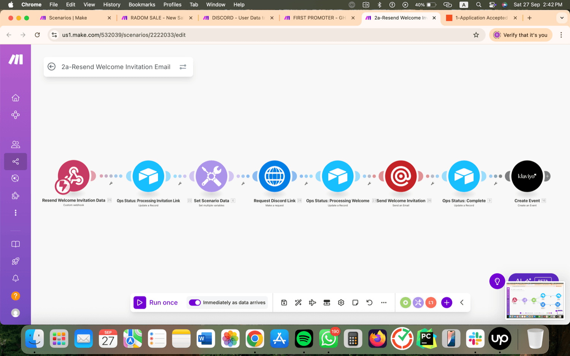Add a module after the Klaviyo node
Viewport: 570px width, 356px height.
coord(547,176)
